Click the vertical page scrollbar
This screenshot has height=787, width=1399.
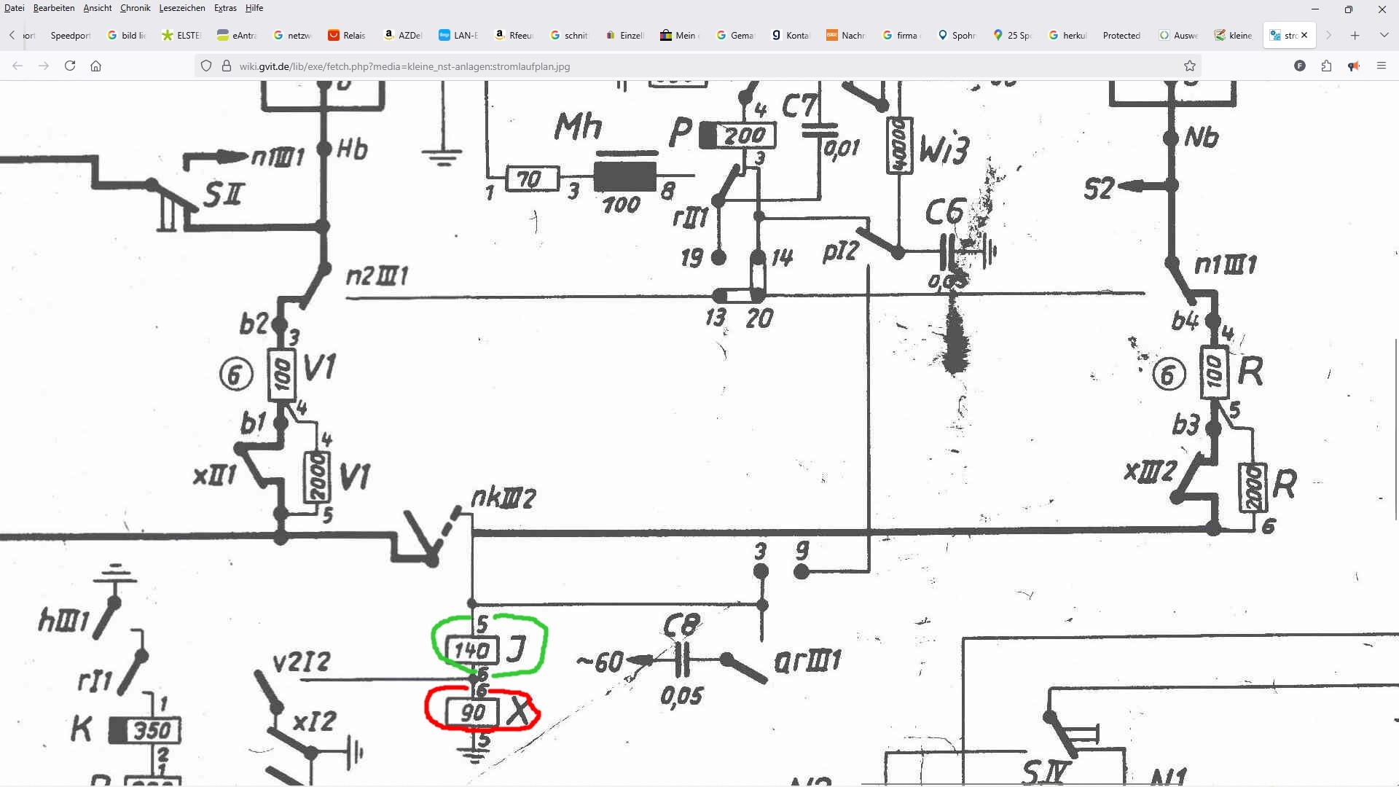click(1395, 430)
